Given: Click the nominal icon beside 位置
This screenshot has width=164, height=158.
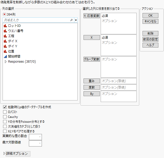Looking at the screenshot, I should click(5, 51).
